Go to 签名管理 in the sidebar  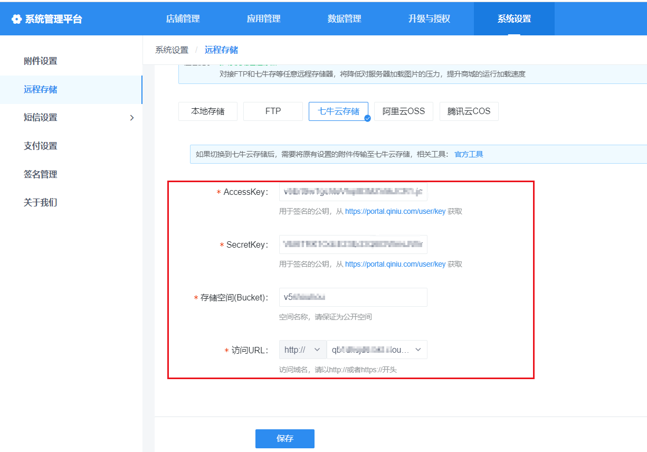click(41, 175)
